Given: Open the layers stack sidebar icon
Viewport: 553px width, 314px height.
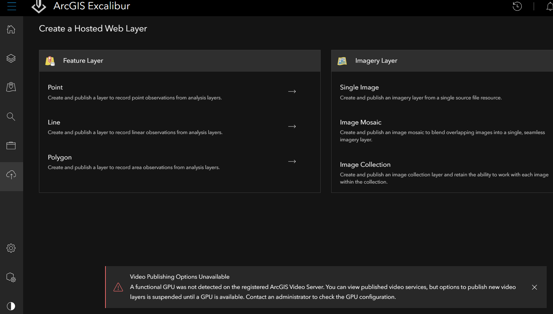Looking at the screenshot, I should [11, 58].
